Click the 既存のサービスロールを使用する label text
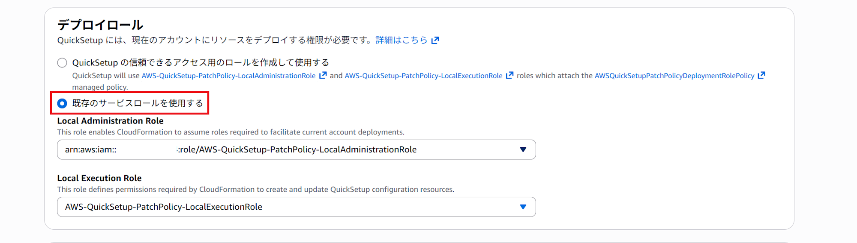Viewport: 857px width, 243px height. (x=137, y=103)
